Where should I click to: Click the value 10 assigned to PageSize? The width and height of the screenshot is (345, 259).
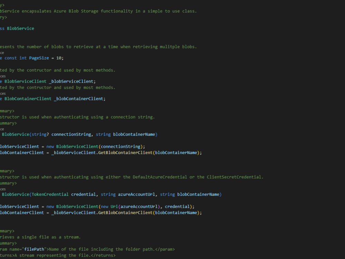point(59,58)
